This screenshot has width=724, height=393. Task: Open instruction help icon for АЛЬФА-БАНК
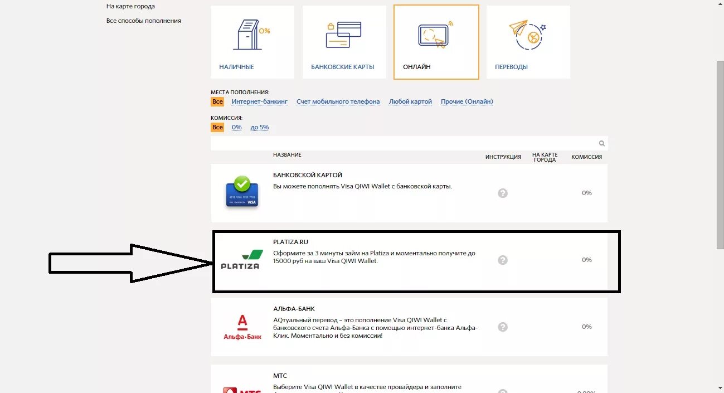pos(503,327)
